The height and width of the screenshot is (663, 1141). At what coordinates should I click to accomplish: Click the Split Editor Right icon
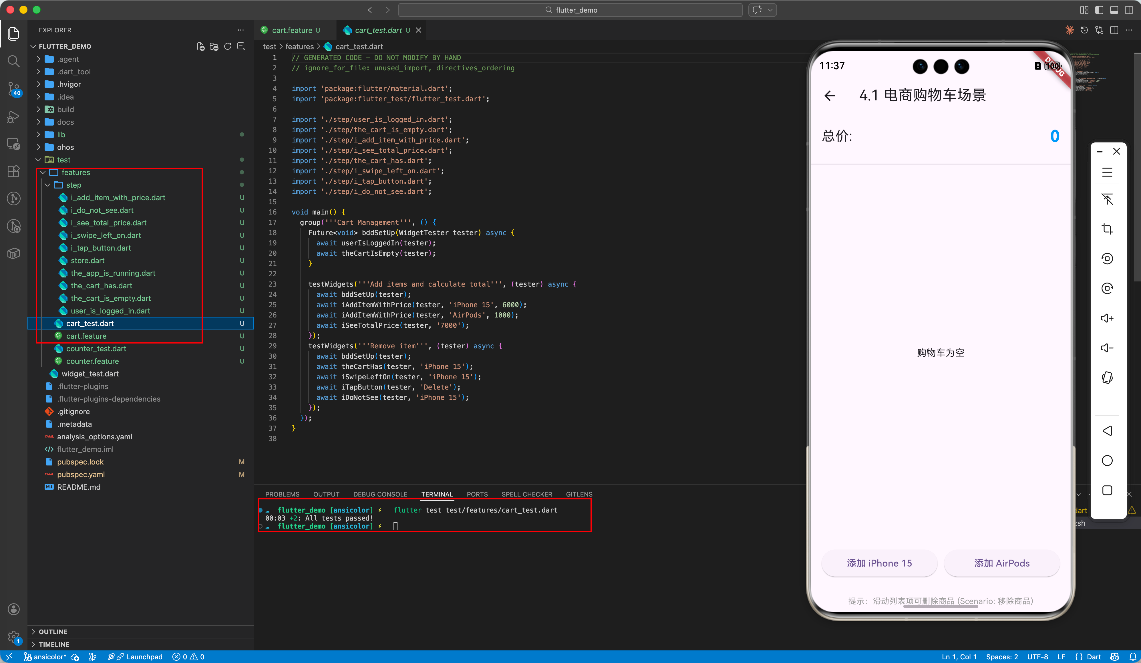[1114, 30]
